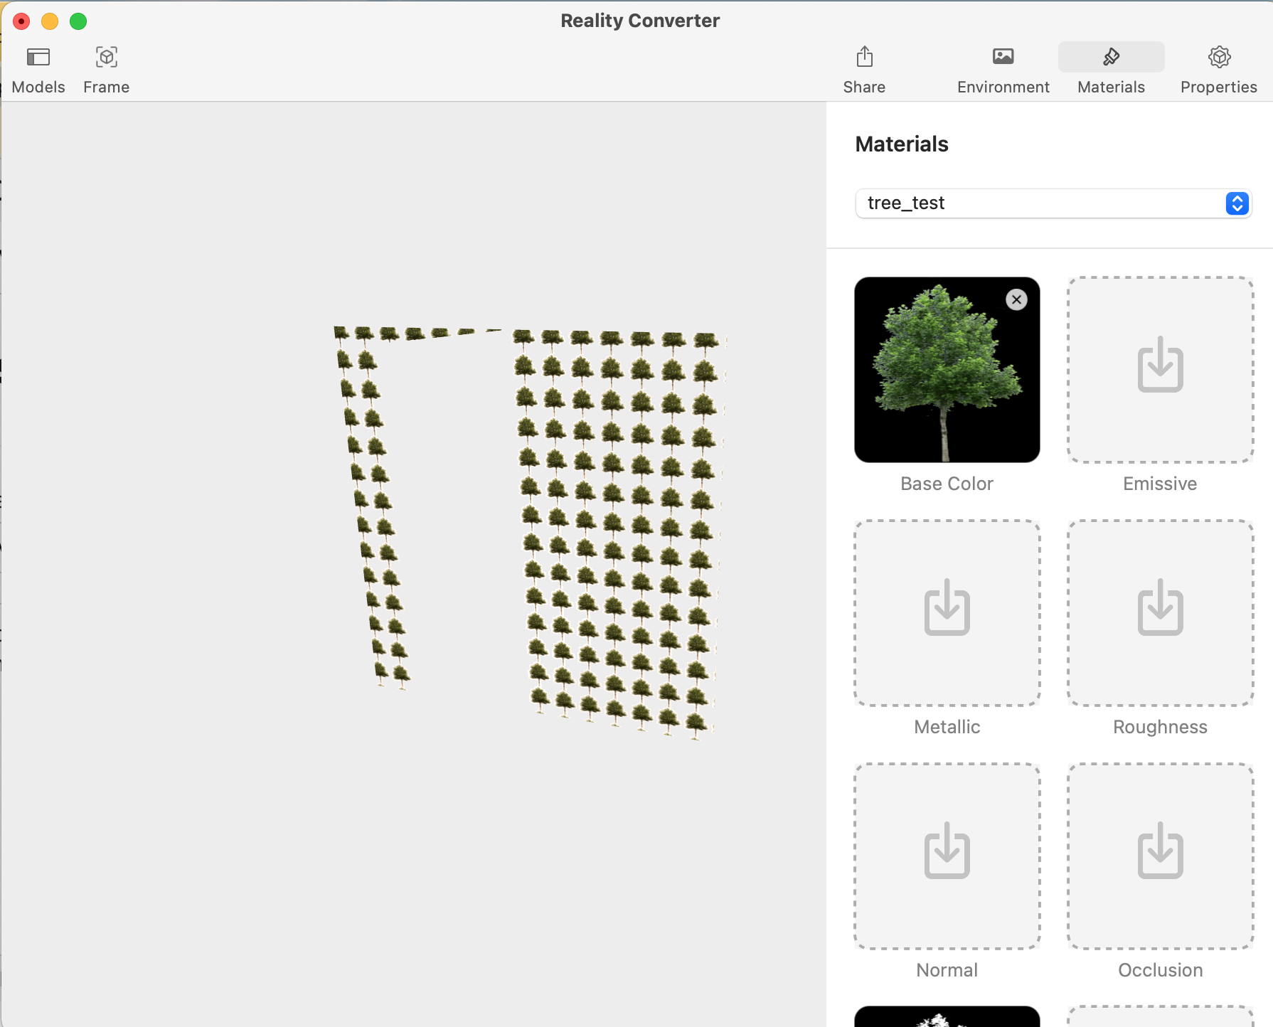Click the Share export icon
Screen dimensions: 1273x1027
pyautogui.click(x=864, y=70)
